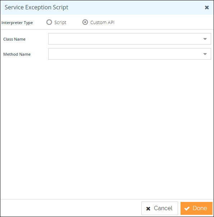The image size is (214, 217).
Task: Close the Service Exception Script dialog
Action: coord(207,8)
